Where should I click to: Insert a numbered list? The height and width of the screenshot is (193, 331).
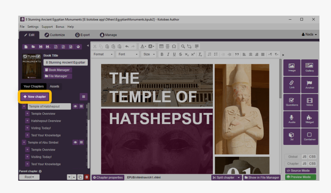pos(209,54)
